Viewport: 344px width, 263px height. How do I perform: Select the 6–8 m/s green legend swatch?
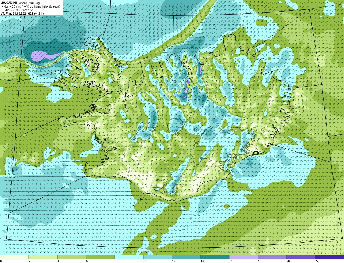point(100,257)
